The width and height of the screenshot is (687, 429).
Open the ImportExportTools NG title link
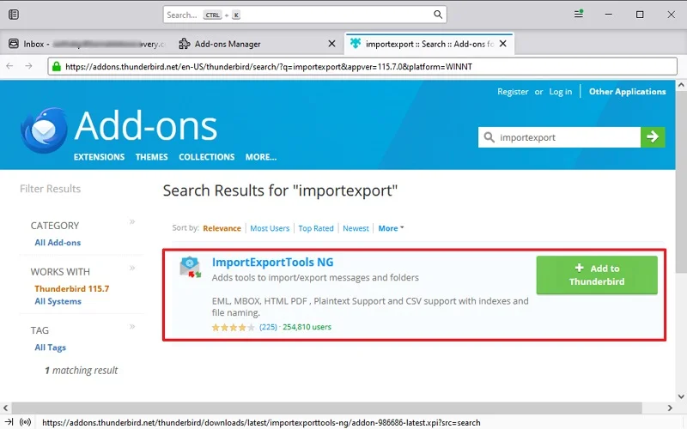point(272,263)
